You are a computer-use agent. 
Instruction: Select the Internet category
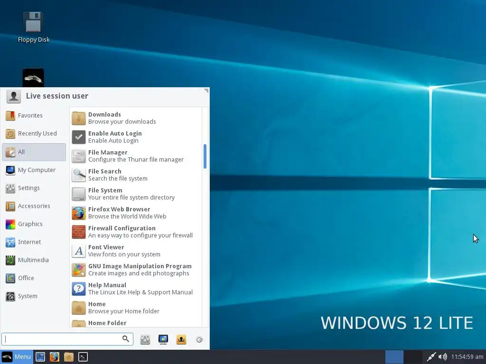tap(34, 242)
